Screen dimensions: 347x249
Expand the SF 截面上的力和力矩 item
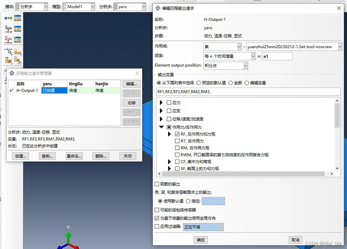tap(169, 168)
